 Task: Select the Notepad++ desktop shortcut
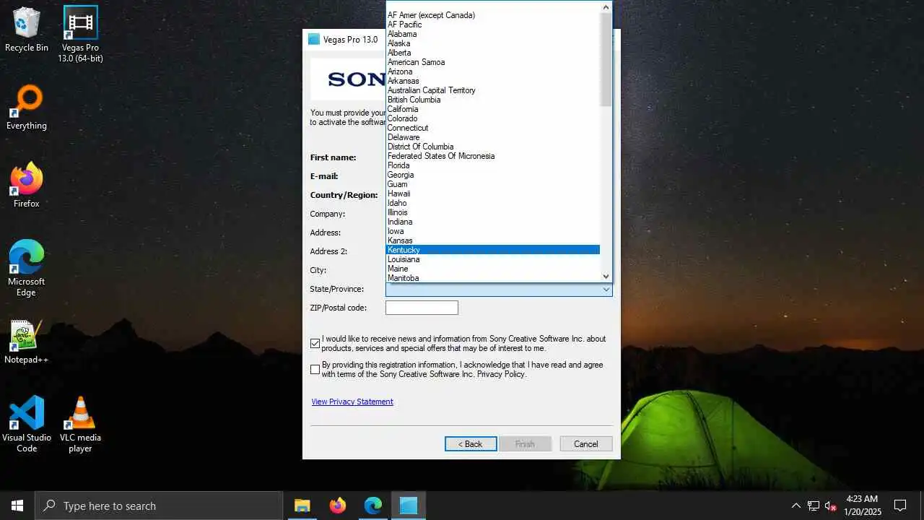point(27,342)
